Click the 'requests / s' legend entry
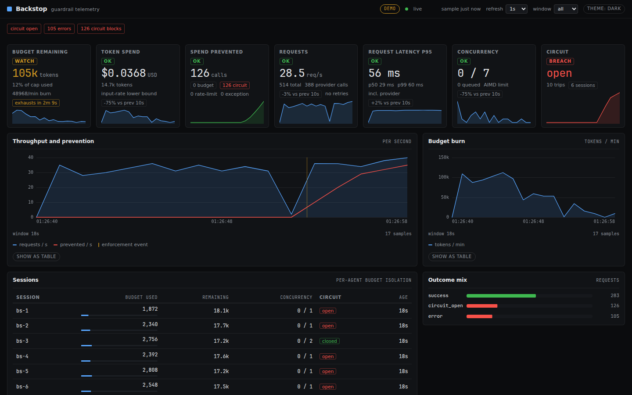This screenshot has height=395, width=632. [x=30, y=245]
